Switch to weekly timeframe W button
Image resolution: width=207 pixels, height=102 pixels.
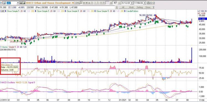(x=84, y=3)
